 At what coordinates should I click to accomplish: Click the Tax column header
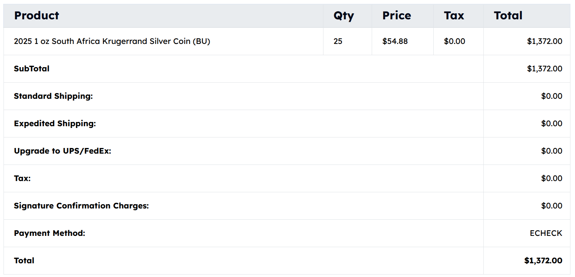coord(454,15)
